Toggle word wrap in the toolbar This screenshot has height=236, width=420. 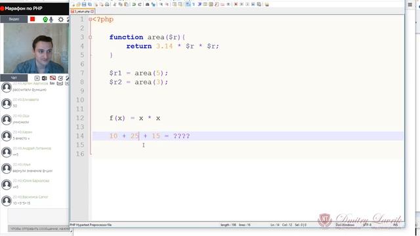(x=188, y=5)
